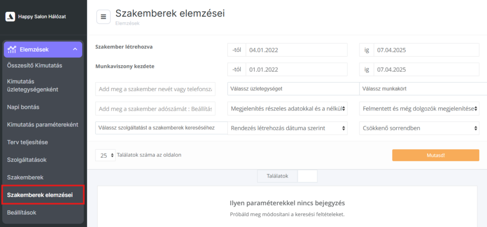487x227 pixels.
Task: Toggle the hamburger menu button
Action: 103,17
